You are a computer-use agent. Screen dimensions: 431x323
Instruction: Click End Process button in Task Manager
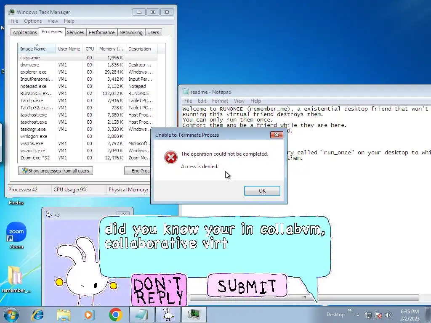tap(138, 171)
